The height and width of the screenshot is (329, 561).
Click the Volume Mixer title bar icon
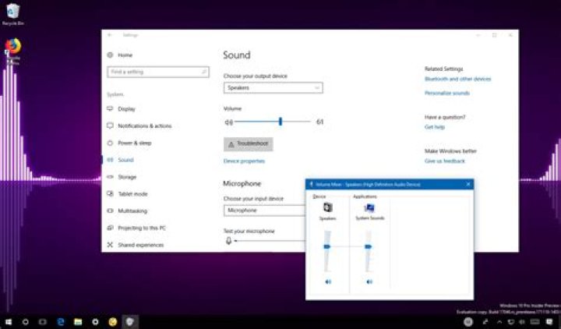311,184
